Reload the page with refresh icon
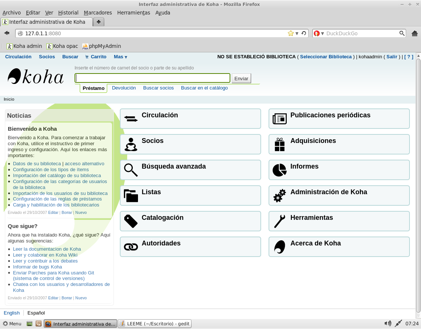 [x=304, y=33]
